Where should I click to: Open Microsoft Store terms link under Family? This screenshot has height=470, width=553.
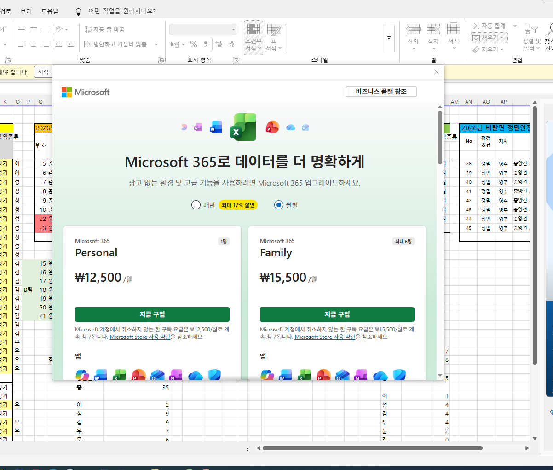[325, 337]
